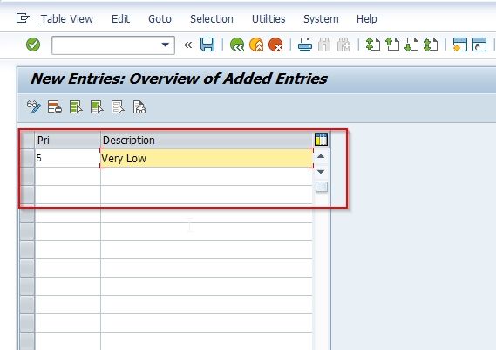Collapse the command field via double chevron
Image resolution: width=496 pixels, height=350 pixels.
[x=188, y=45]
